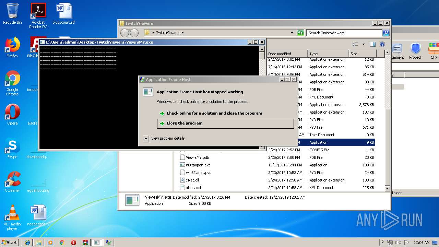439x247 pixels.
Task: Sort files by Type column
Action: [x=328, y=54]
